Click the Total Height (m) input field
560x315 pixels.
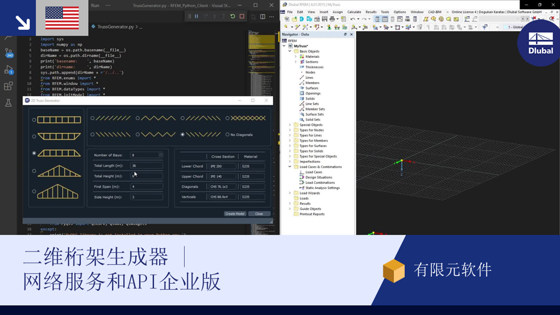147,176
